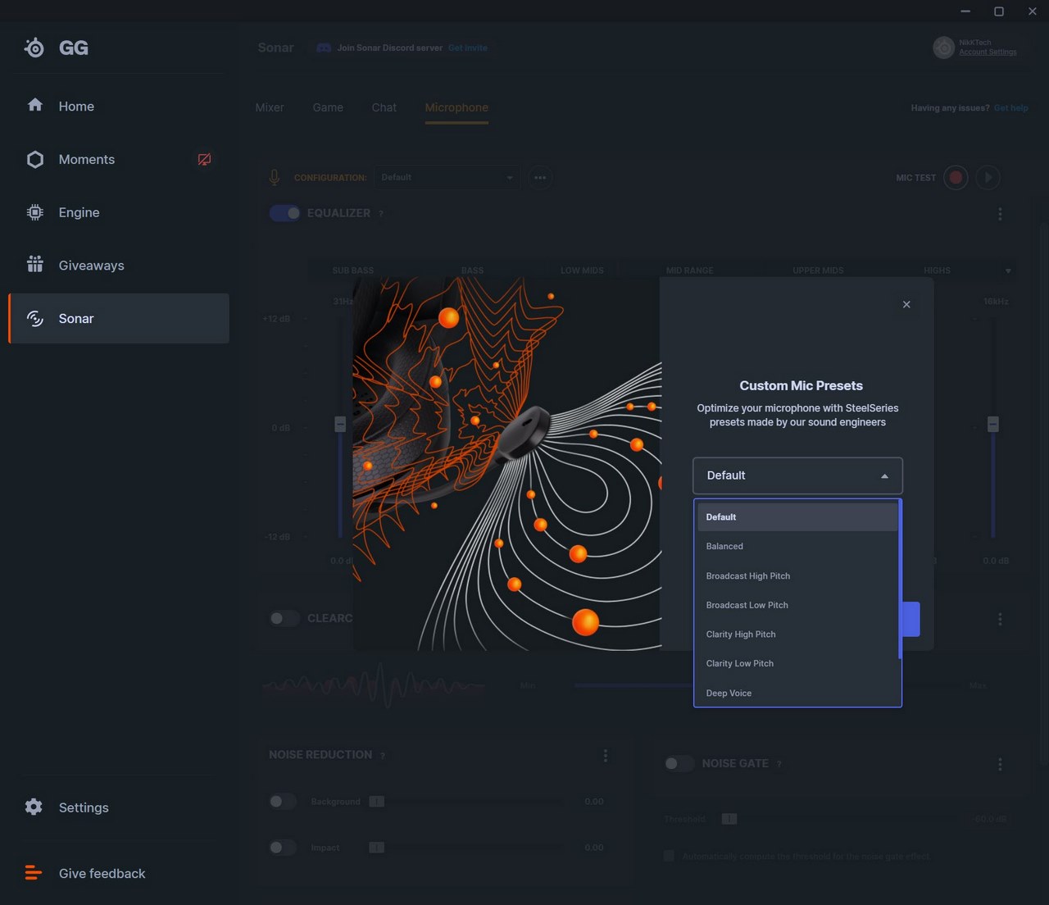Click the Get invite Discord link
This screenshot has height=905, width=1049.
467,48
